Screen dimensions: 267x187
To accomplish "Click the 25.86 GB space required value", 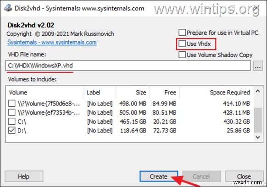I will 239,131.
